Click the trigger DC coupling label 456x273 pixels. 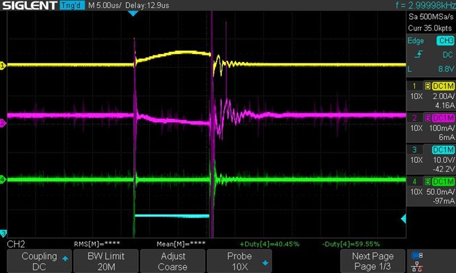[447, 55]
